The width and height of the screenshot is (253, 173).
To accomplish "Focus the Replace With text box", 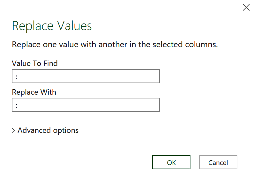I will (86, 105).
